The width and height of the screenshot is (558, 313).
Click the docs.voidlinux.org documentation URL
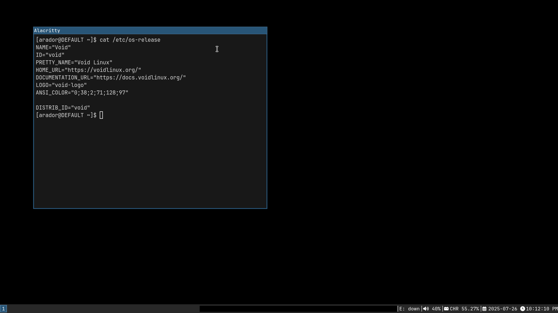[x=141, y=78]
